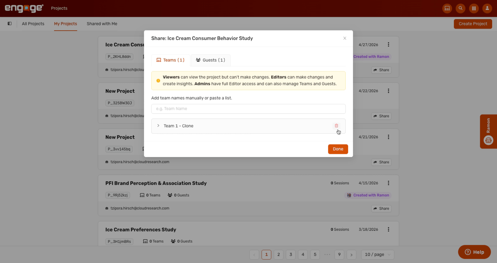Open the Ramon assistant side panel
497x263 pixels.
[x=488, y=131]
